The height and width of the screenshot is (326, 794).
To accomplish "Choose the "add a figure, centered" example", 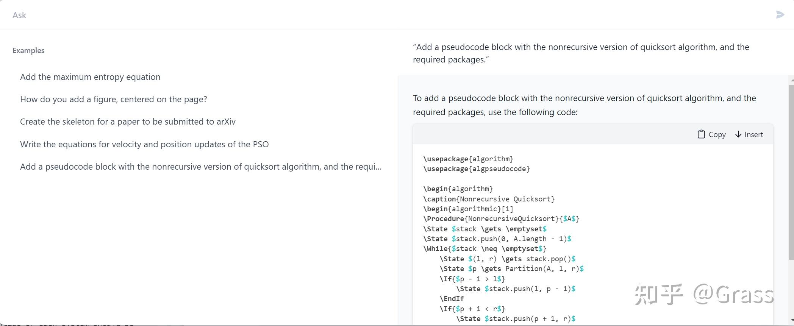I will (x=114, y=99).
